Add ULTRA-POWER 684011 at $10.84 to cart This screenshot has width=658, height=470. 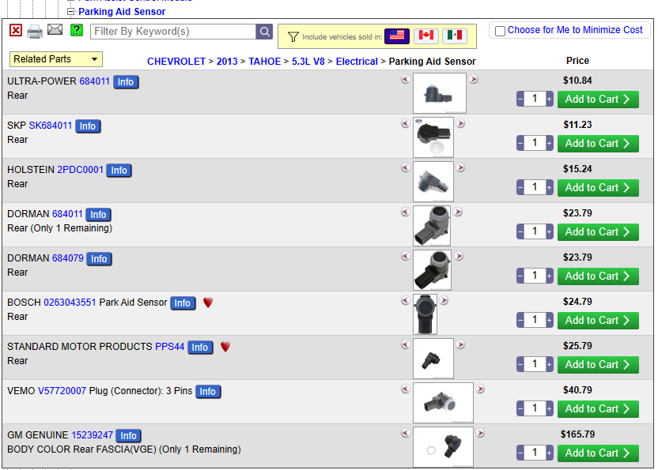(x=598, y=100)
